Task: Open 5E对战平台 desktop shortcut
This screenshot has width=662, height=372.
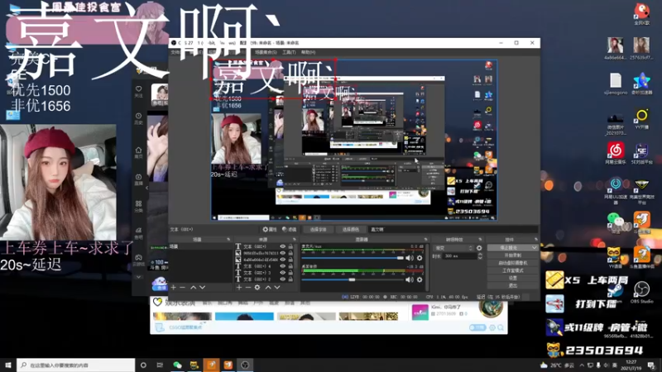Action: [641, 154]
